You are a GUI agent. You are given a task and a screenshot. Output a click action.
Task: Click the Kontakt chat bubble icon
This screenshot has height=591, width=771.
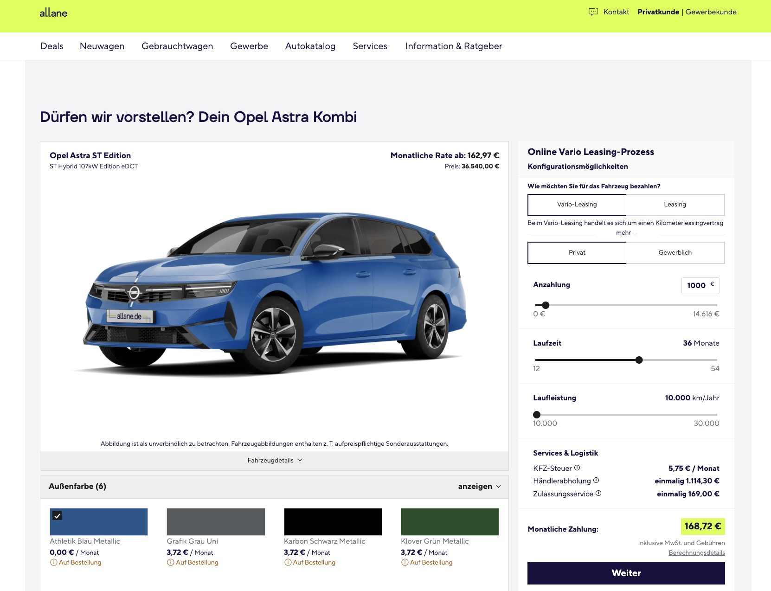tap(593, 12)
